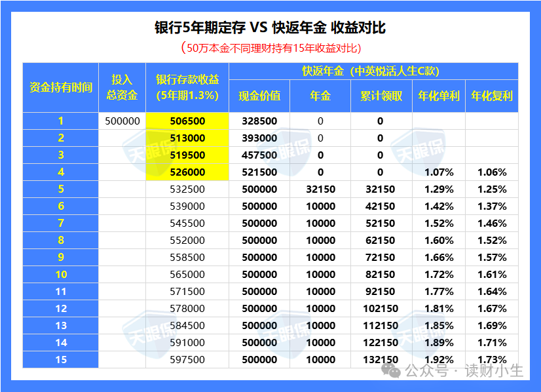The height and width of the screenshot is (392, 541).
Task: Click the 年化复利 column header
Action: click(491, 96)
